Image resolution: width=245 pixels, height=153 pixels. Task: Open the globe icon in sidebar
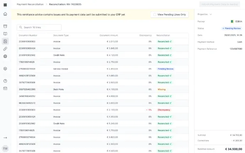point(5,56)
